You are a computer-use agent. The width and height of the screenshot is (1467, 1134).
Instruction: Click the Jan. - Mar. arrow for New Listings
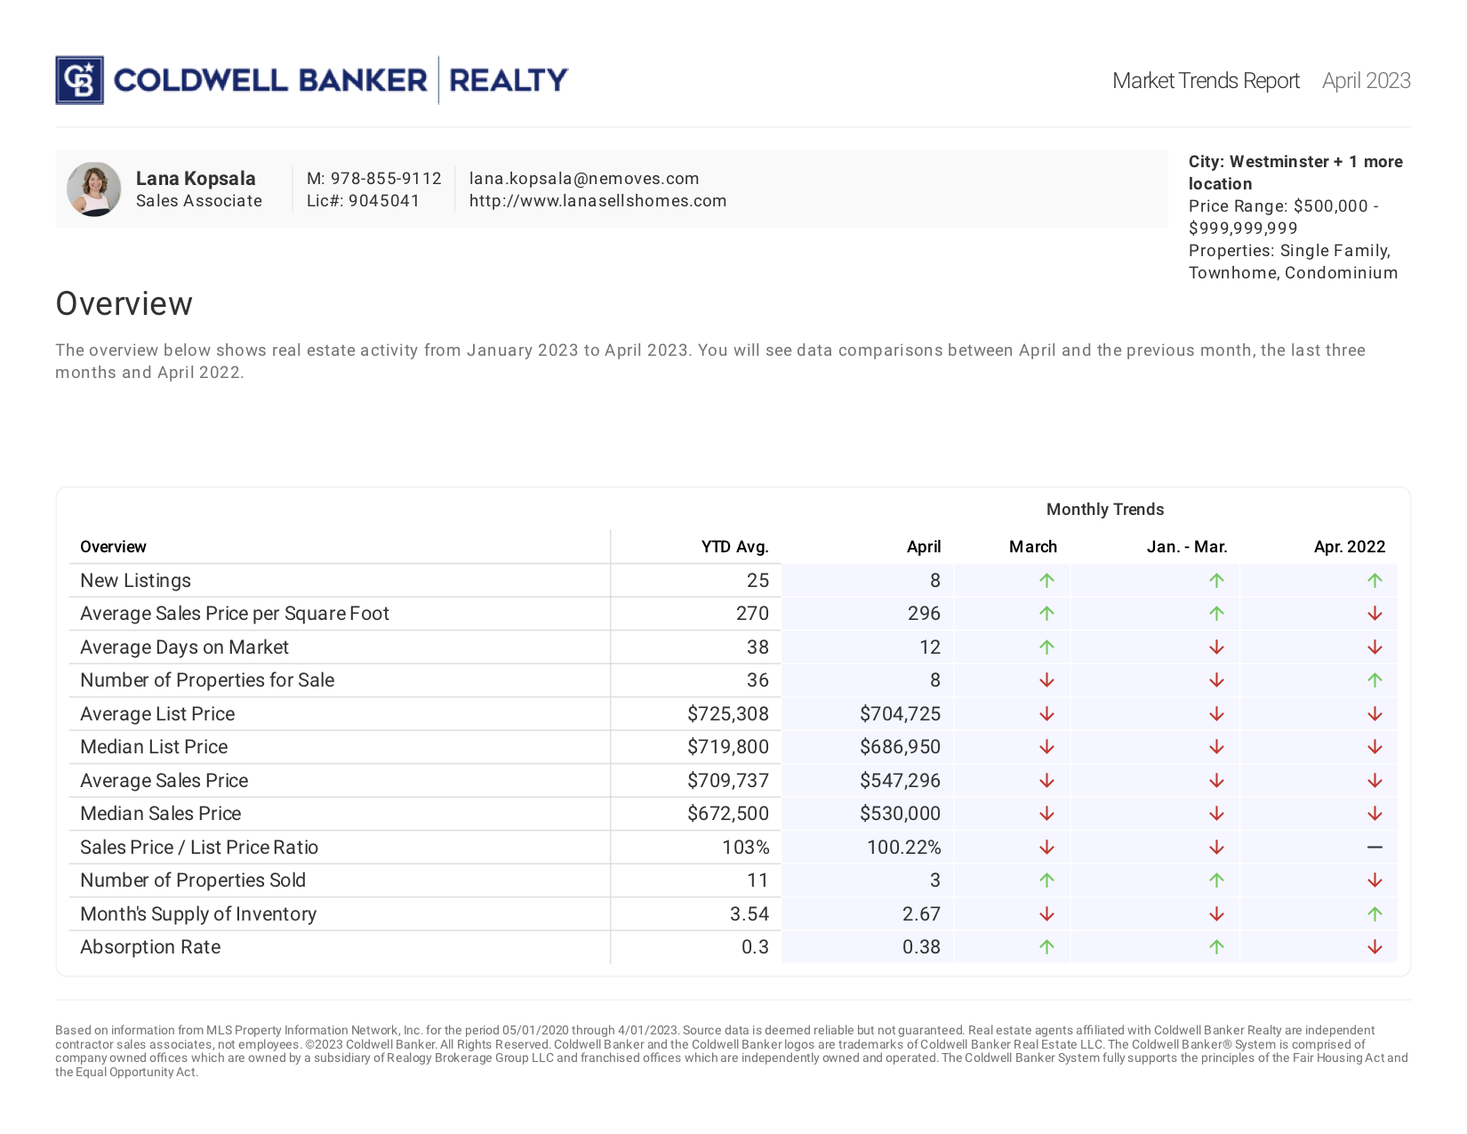1216,581
